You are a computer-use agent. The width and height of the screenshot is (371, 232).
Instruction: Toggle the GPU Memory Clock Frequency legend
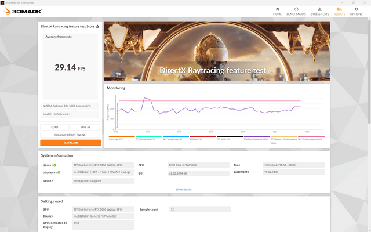pos(283,139)
